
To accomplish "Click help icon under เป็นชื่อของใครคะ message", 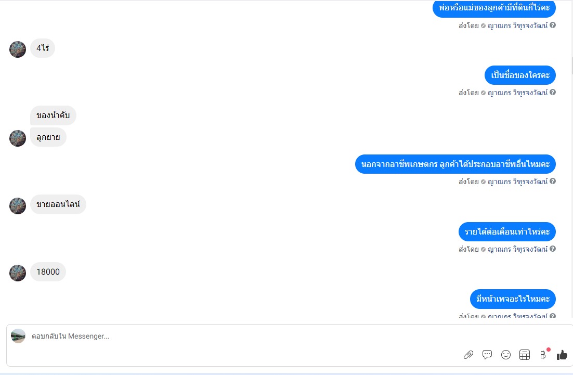I will pyautogui.click(x=553, y=92).
